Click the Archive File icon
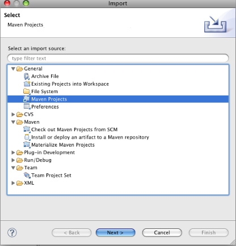This screenshot has height=246, width=236. (27, 76)
